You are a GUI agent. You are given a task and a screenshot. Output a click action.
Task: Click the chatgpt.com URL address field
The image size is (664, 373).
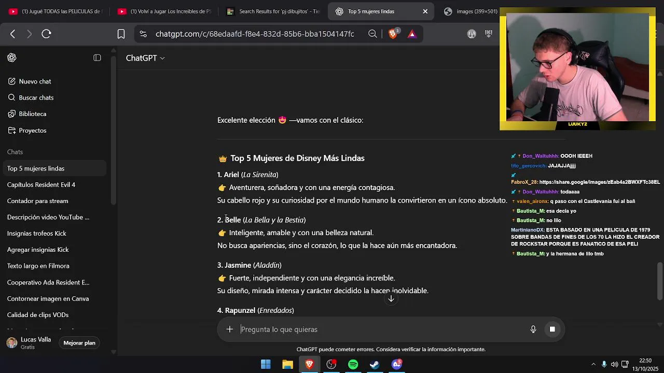tap(255, 34)
